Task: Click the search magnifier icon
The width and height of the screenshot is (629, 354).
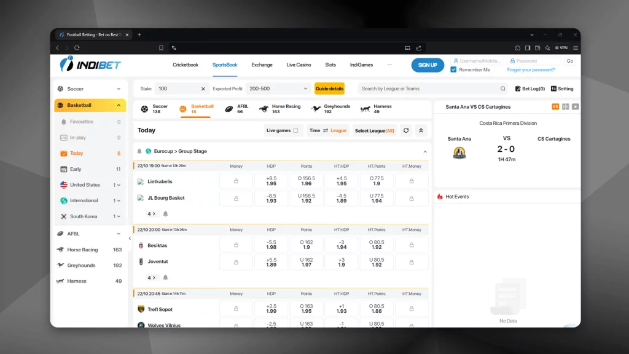Action: 502,88
